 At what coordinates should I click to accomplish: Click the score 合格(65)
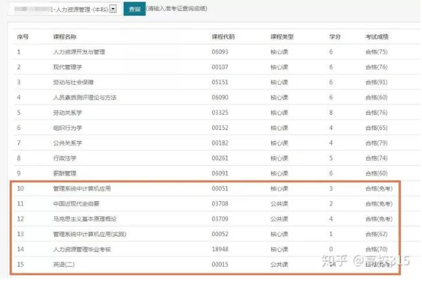(377, 128)
